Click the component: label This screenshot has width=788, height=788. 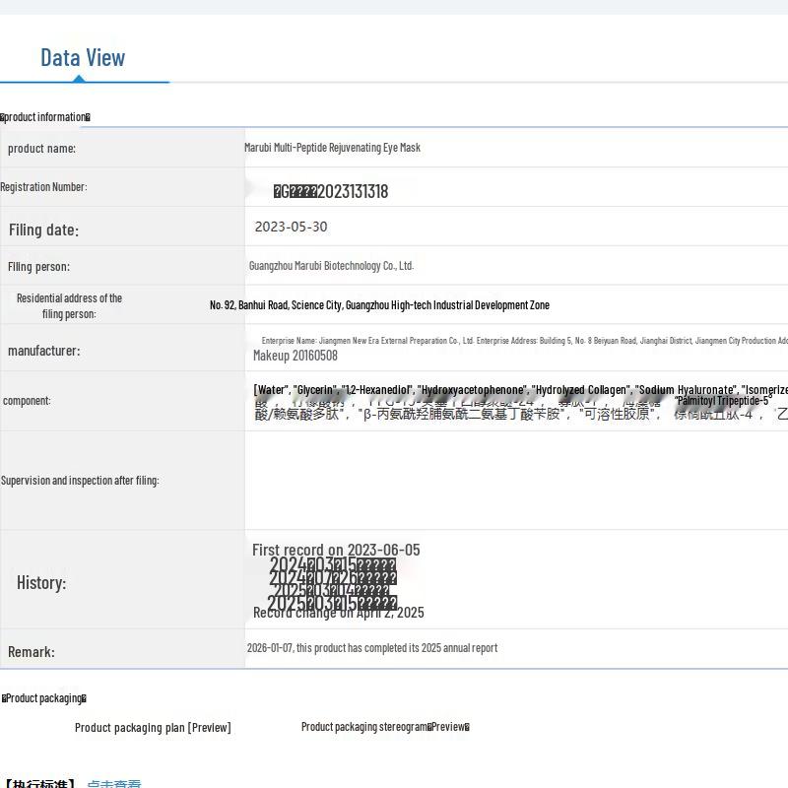point(27,401)
